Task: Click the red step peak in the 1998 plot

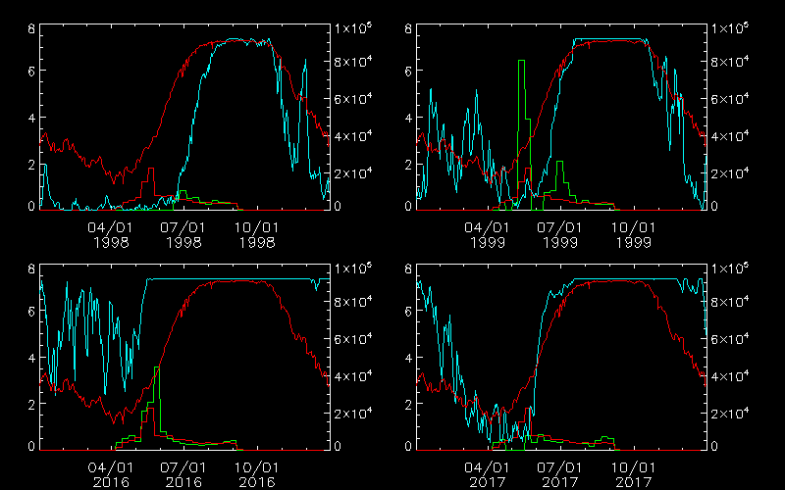Action: pos(151,170)
